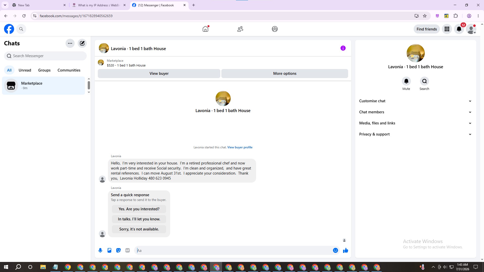The width and height of the screenshot is (484, 272).
Task: Click the Find friends button
Action: [x=427, y=29]
